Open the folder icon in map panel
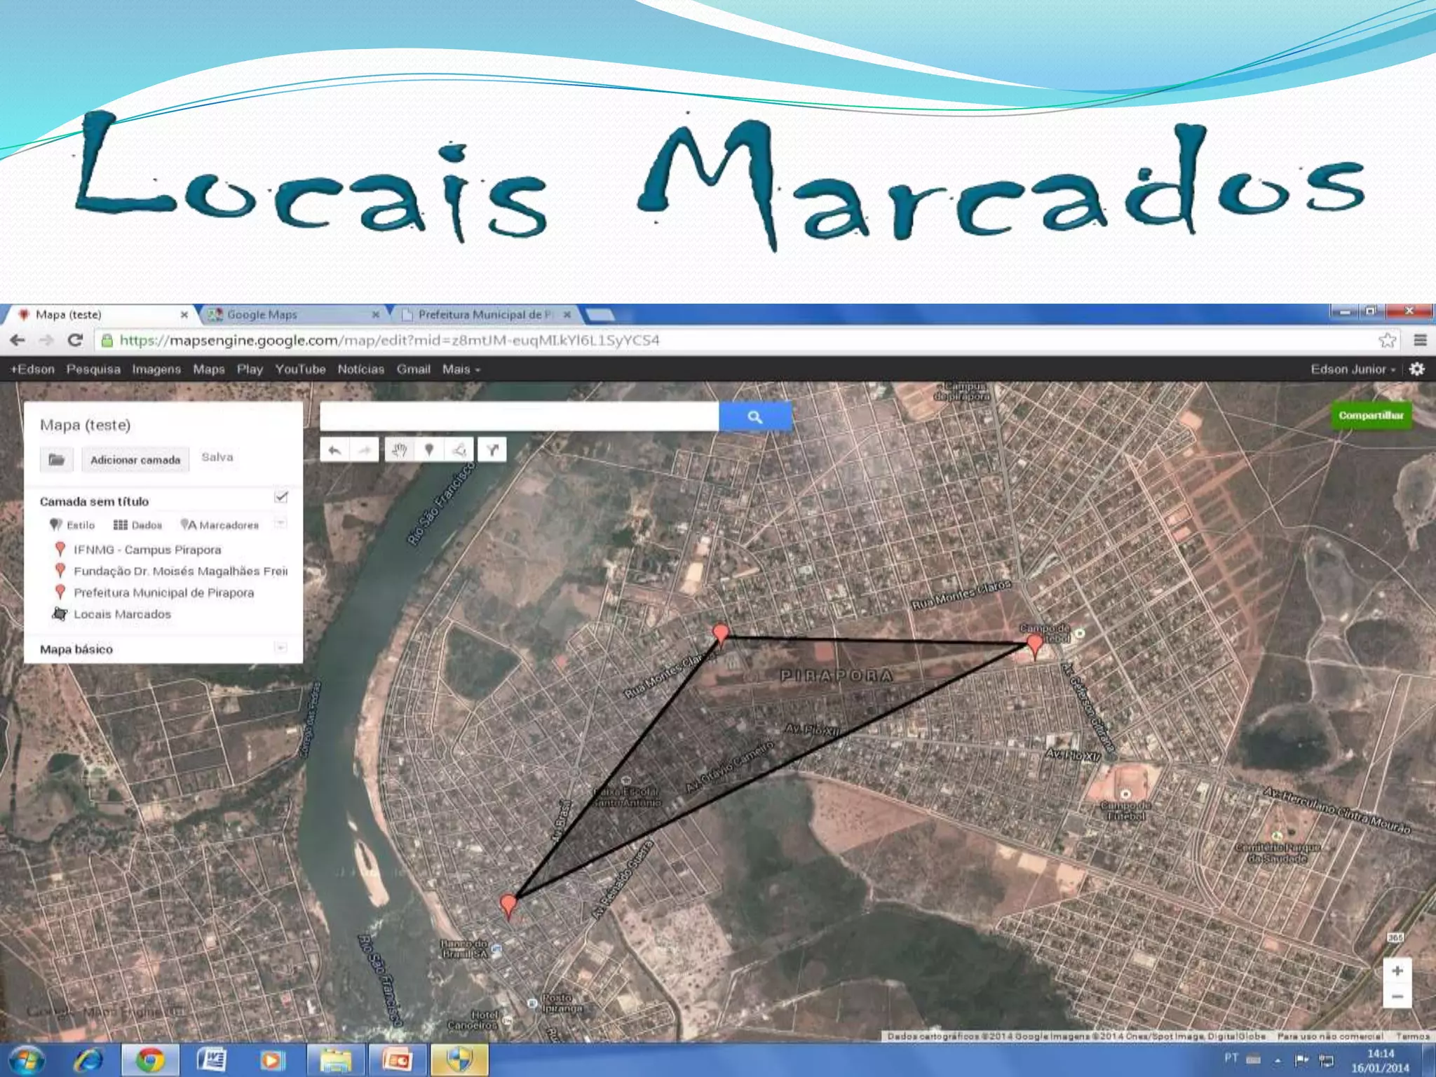1436x1077 pixels. click(57, 460)
